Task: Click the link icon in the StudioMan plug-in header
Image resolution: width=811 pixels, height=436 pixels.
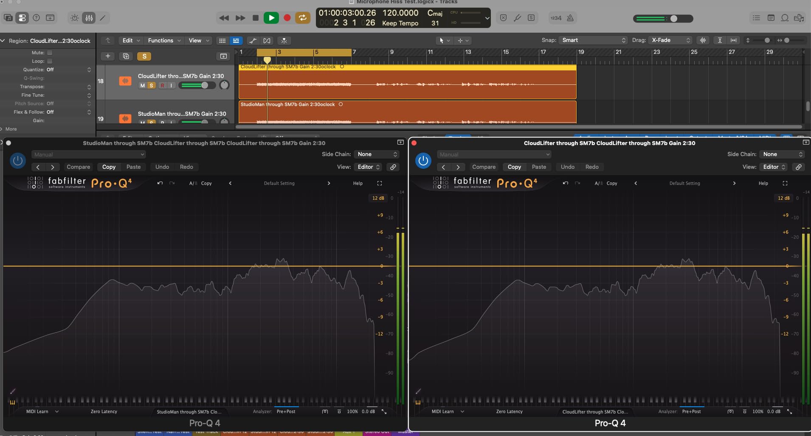Action: click(393, 167)
